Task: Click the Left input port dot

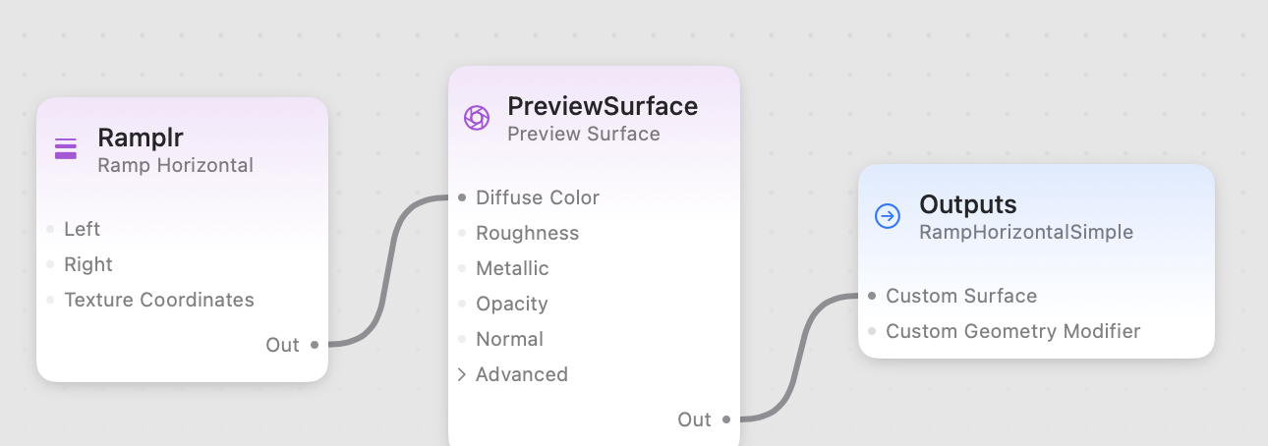Action: (50, 229)
